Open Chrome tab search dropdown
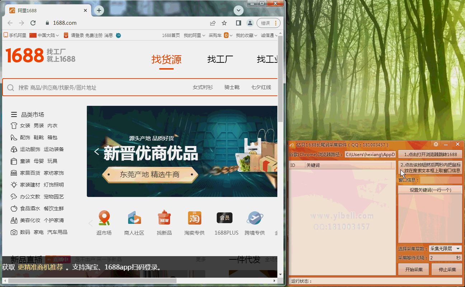The image size is (465, 287). (x=239, y=10)
